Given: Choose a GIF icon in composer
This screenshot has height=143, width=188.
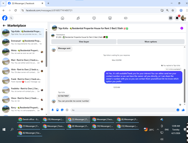Looking at the screenshot, I should (67, 110).
